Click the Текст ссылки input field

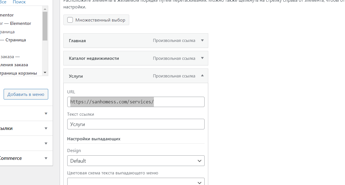point(136,124)
